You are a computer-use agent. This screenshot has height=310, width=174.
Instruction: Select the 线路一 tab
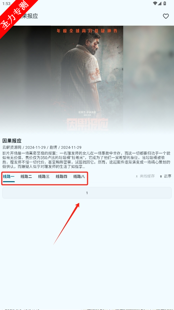pos(9,176)
